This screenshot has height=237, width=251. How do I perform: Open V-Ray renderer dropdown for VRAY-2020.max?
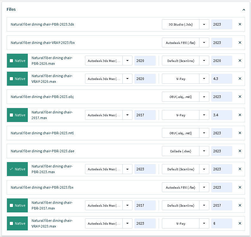coord(204,79)
